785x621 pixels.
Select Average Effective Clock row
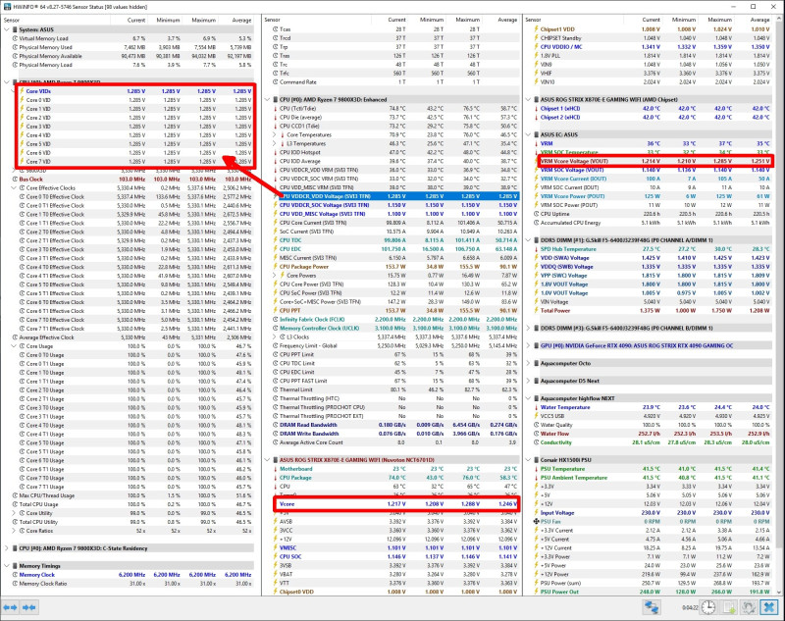(132, 337)
